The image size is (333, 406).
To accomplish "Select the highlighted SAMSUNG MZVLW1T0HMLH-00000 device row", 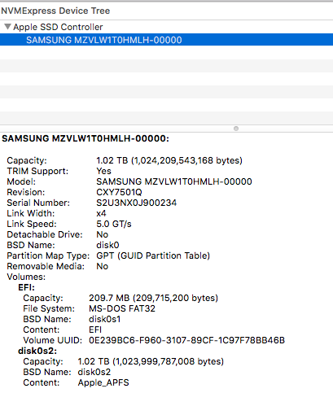I will [166, 40].
